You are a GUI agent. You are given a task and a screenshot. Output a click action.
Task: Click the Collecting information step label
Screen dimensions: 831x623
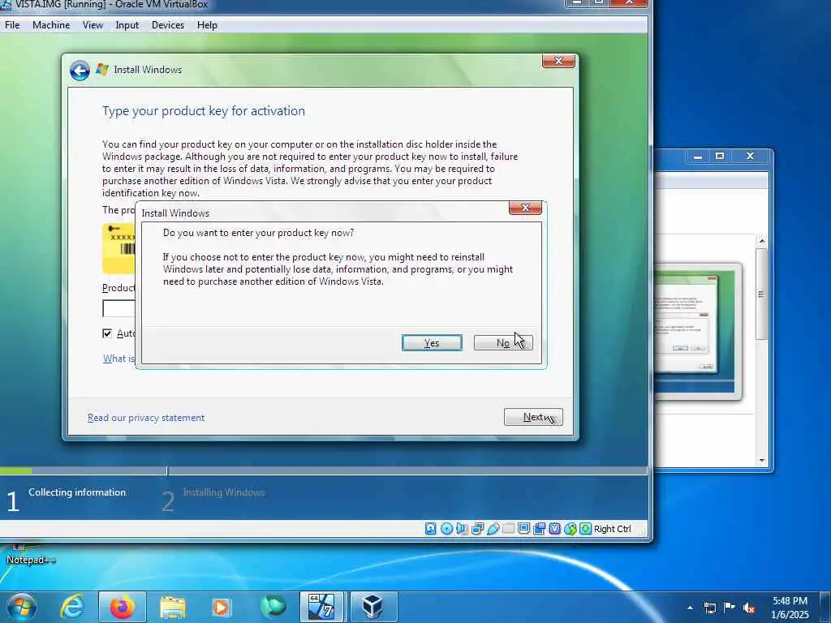coord(77,492)
